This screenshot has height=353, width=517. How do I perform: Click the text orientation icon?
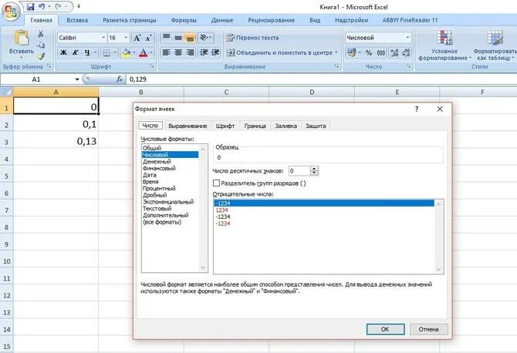click(204, 38)
